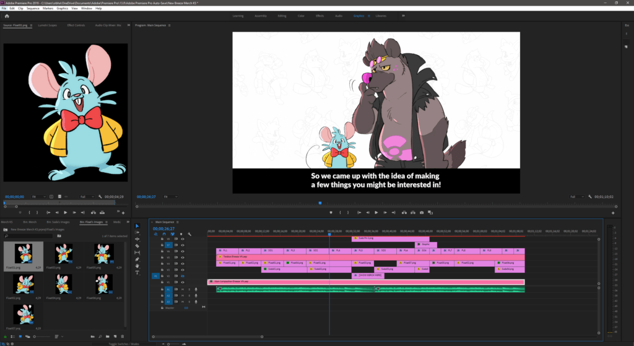Solo audio track A2
The height and width of the screenshot is (346, 634).
click(x=189, y=295)
